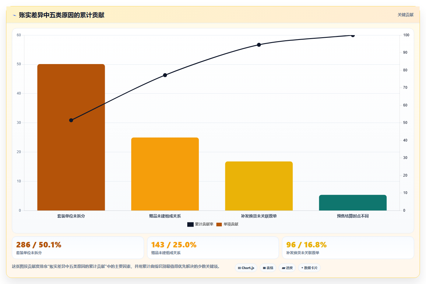Click the 补发换货未关联原单 yellow bar
The image size is (426, 284).
point(259,186)
